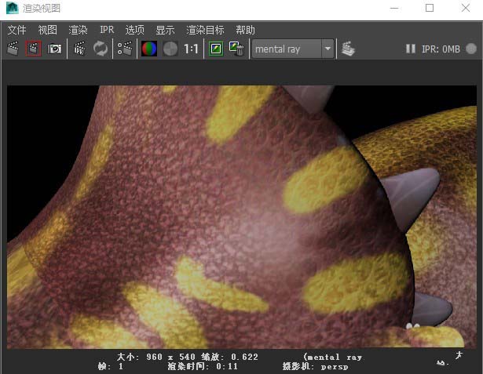Open the 帮助 menu
Viewport: 483px width, 374px height.
(246, 30)
